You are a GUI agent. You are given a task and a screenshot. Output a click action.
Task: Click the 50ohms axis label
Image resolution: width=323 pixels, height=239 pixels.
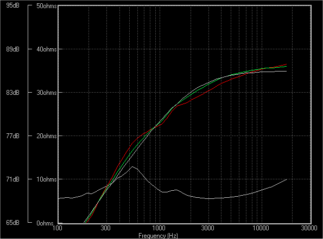47,6
